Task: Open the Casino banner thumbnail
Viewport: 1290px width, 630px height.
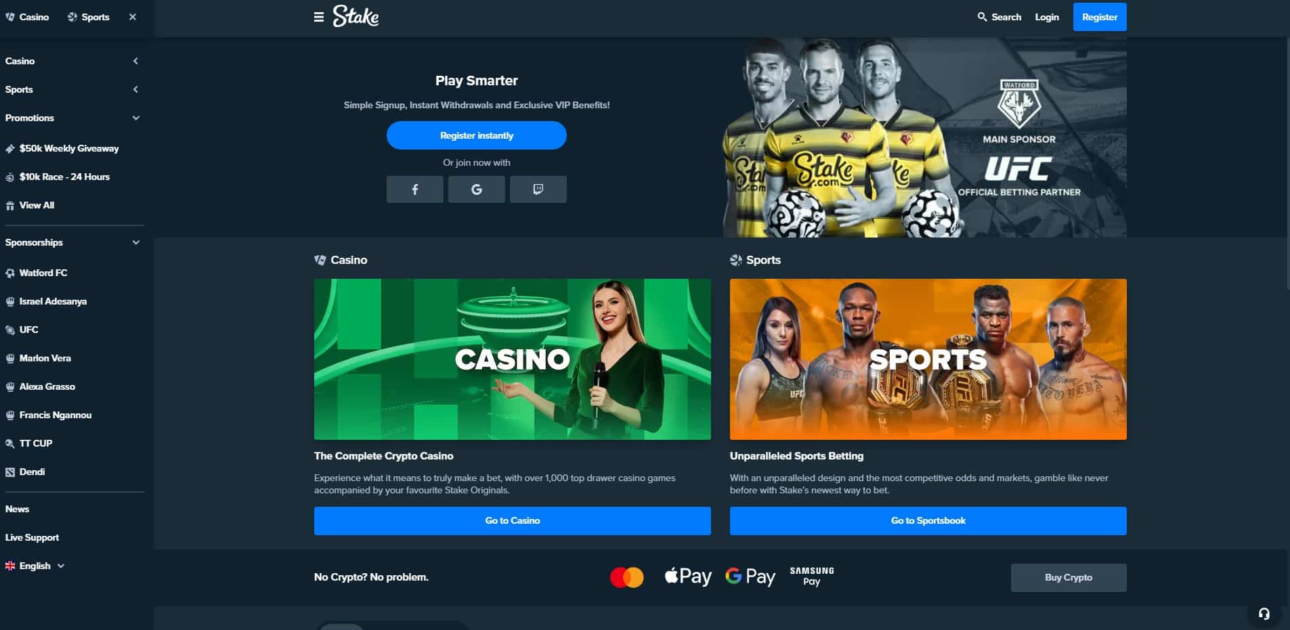Action: coord(512,359)
